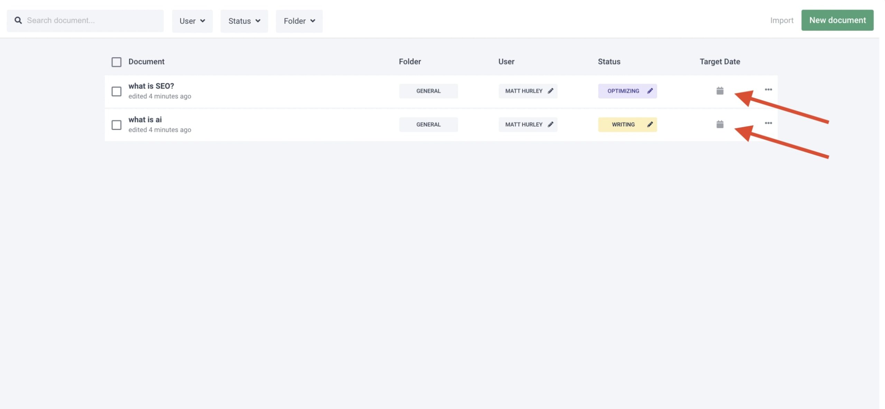
Task: Click 'edited 4 minutes ago' under 'what is SEO?'
Action: tap(160, 96)
